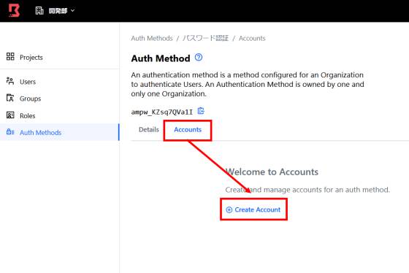
Task: Click the Boundary logo in the header
Action: 14,10
